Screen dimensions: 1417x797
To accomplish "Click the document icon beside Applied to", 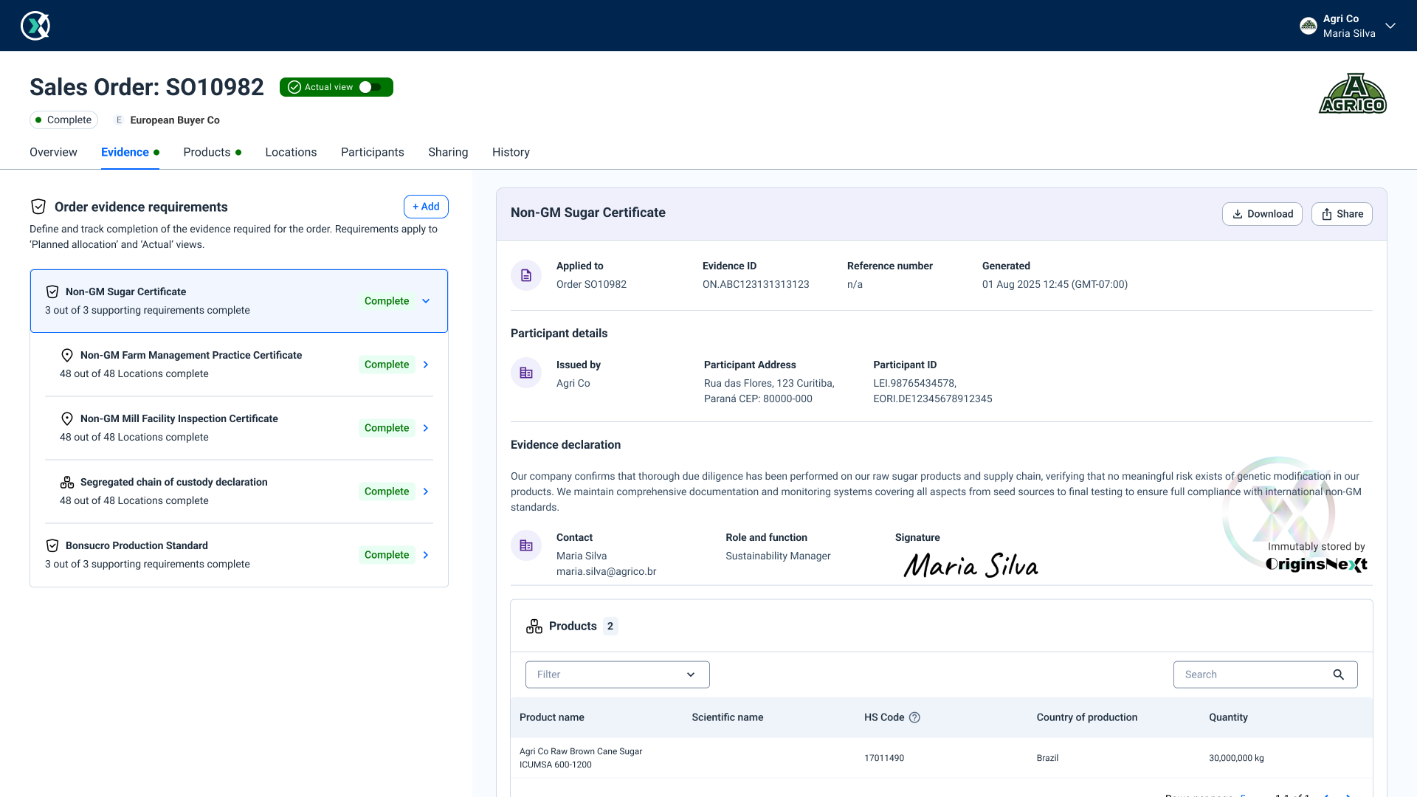I will point(526,275).
